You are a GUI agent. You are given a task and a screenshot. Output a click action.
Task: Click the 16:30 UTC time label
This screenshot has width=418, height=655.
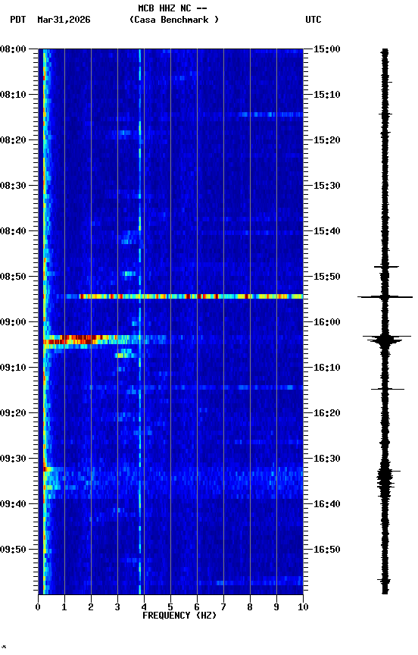pos(327,459)
